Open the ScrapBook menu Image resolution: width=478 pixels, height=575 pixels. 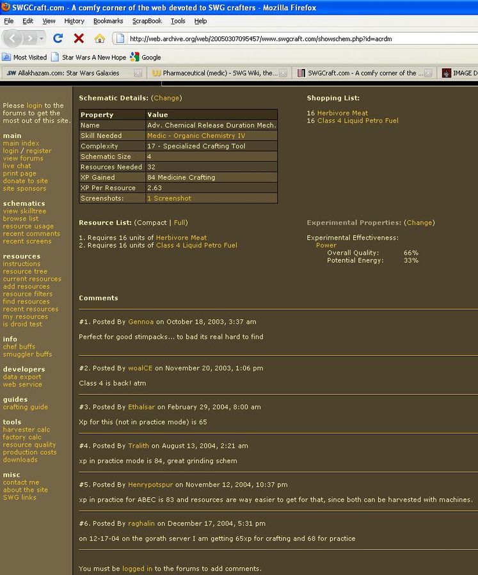(x=147, y=21)
